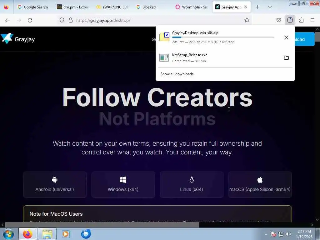This screenshot has width=320, height=240.
Task: Open Thunderbird from the taskbar
Action: pos(86,234)
